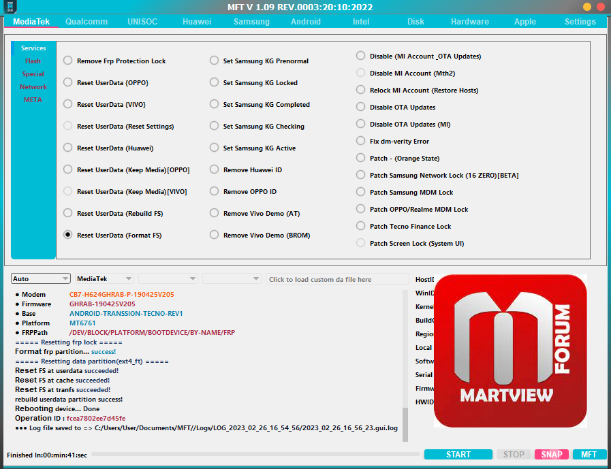Screen dimensions: 611x469
Task: Click the log panel vertical scrollbar
Action: click(405, 425)
